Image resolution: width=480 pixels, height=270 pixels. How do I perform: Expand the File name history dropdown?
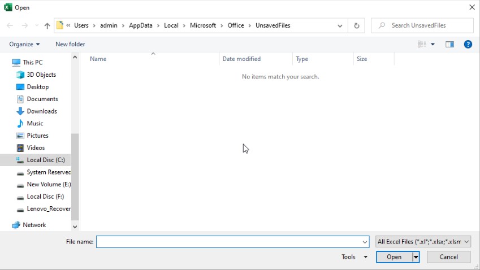pos(365,242)
